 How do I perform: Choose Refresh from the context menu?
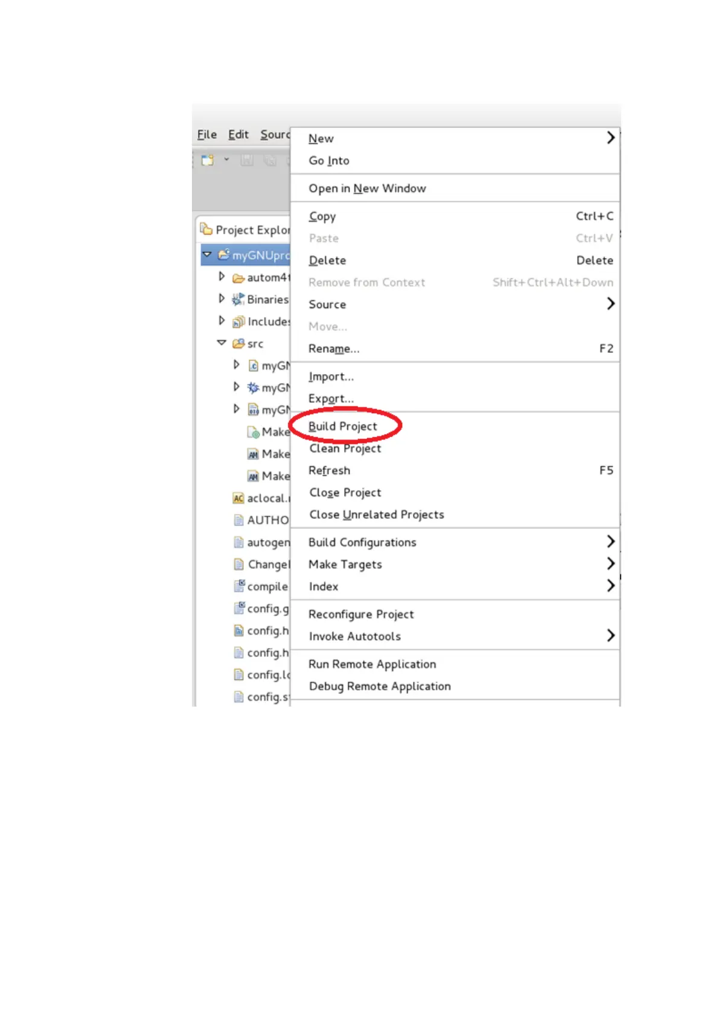(x=455, y=470)
